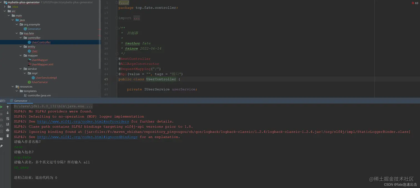
Task: Click the dump threads camera icon
Action: [x=1, y=120]
